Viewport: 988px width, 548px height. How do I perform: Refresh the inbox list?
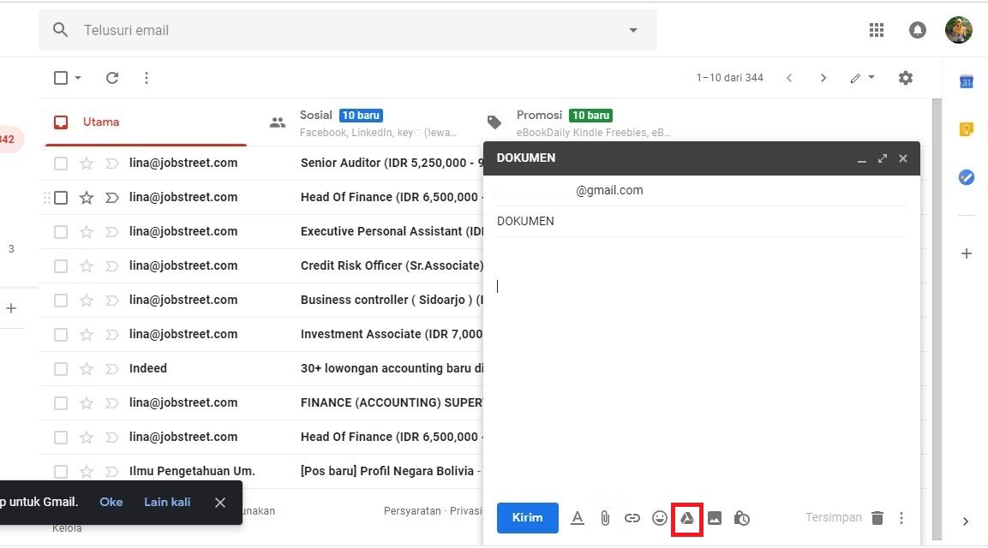coord(112,77)
